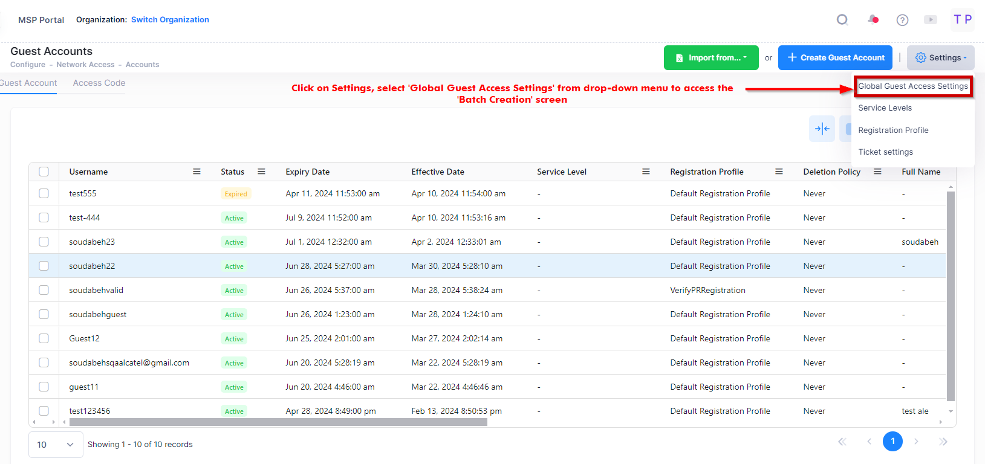Viewport: 985px width, 464px height.
Task: Open the Settings dropdown menu
Action: (940, 58)
